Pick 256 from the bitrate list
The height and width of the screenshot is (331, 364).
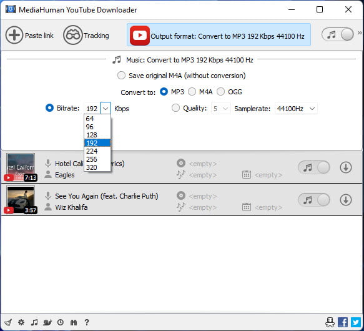pos(97,159)
